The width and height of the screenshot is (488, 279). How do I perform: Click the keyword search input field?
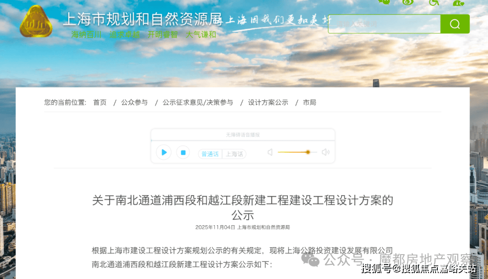(384, 24)
